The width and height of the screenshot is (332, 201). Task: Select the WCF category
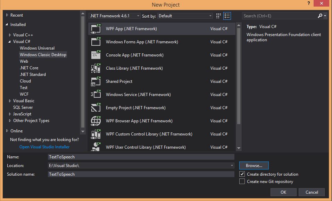click(x=24, y=94)
